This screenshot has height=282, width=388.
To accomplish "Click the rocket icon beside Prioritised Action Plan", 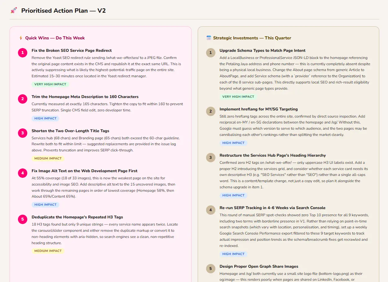I will (14, 11).
